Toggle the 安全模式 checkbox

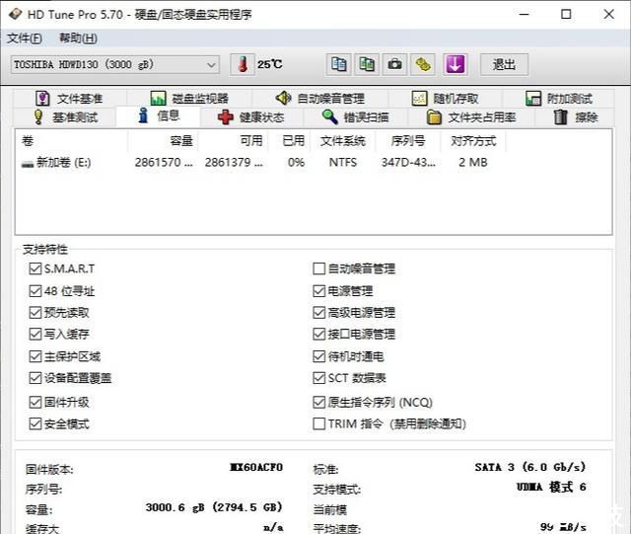pyautogui.click(x=35, y=424)
